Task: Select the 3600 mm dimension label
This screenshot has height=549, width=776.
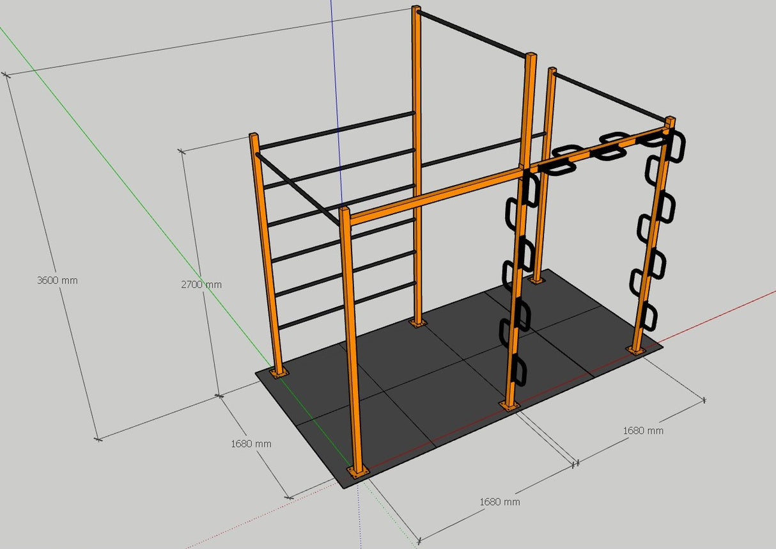Action: 56,279
